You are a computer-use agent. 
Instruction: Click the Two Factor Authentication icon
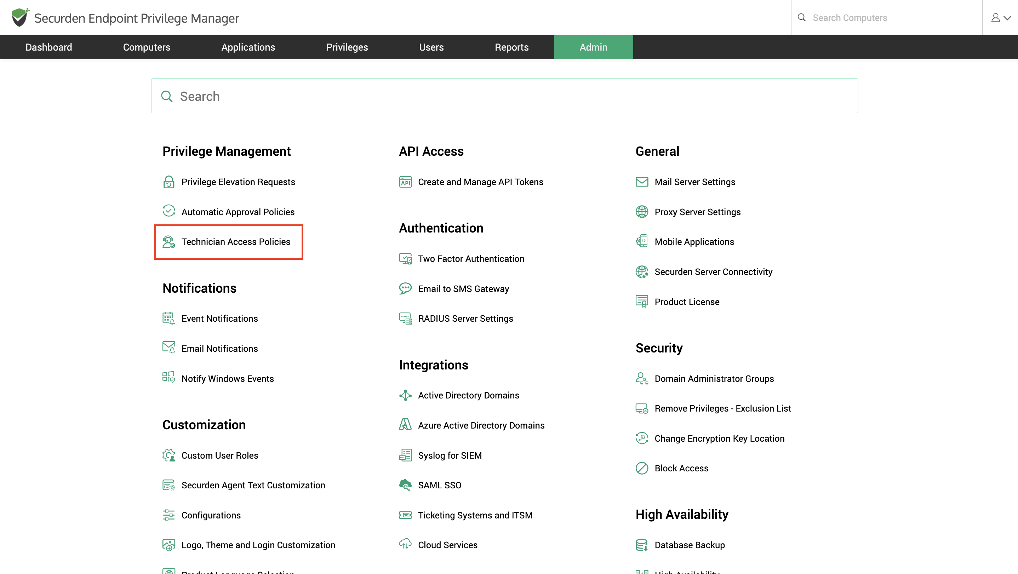(405, 259)
